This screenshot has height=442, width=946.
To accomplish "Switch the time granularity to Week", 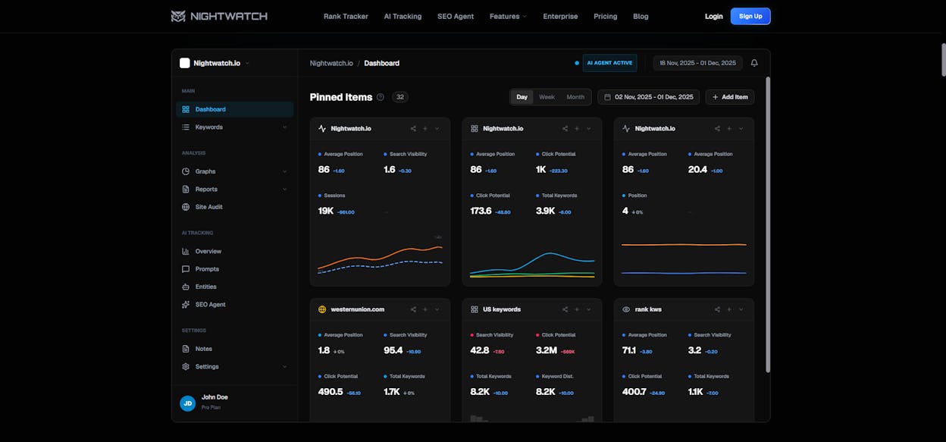I will click(547, 97).
